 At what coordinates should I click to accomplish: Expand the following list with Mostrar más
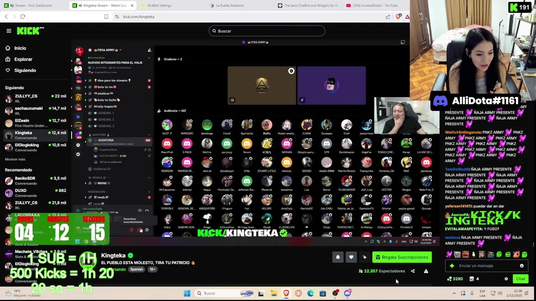[x=15, y=159]
